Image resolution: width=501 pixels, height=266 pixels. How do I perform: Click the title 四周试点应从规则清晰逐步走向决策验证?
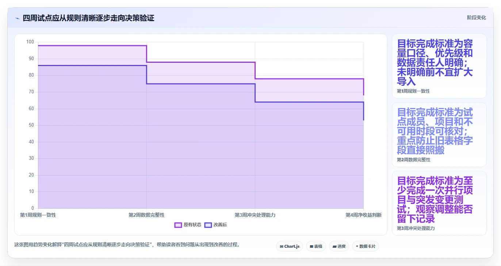click(x=88, y=18)
